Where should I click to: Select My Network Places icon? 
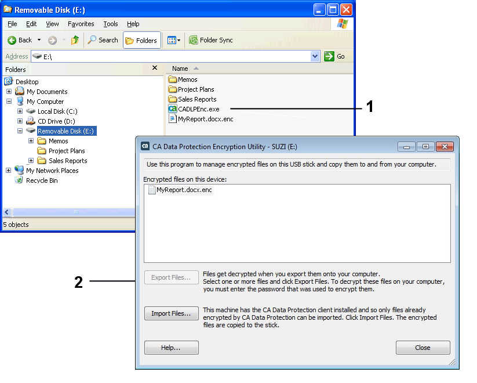[x=19, y=170]
